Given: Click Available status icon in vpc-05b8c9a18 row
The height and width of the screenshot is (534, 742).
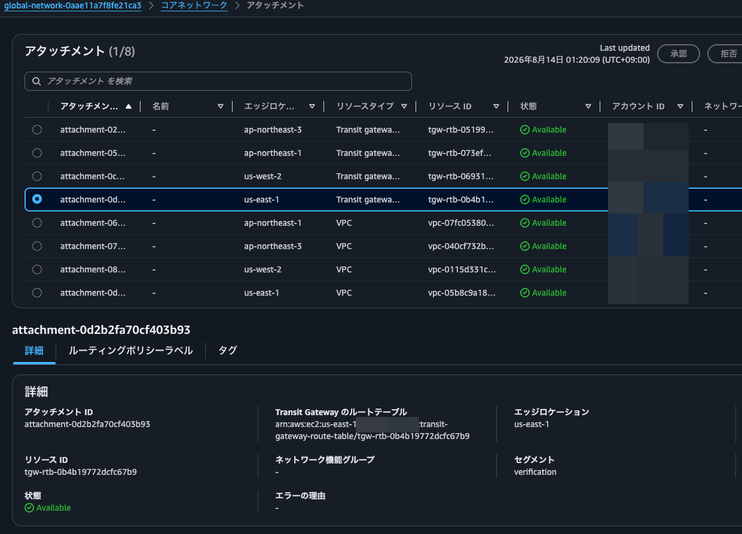Looking at the screenshot, I should [525, 293].
